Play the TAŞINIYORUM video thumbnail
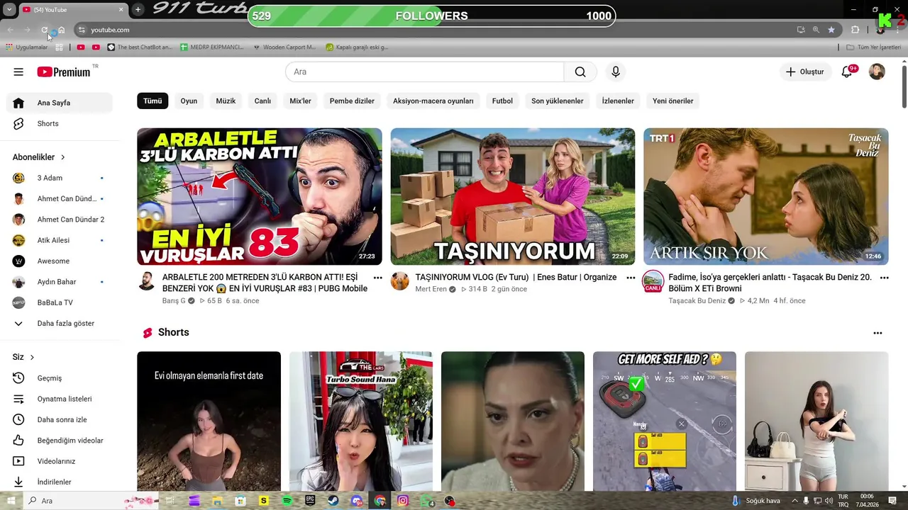 tap(513, 196)
